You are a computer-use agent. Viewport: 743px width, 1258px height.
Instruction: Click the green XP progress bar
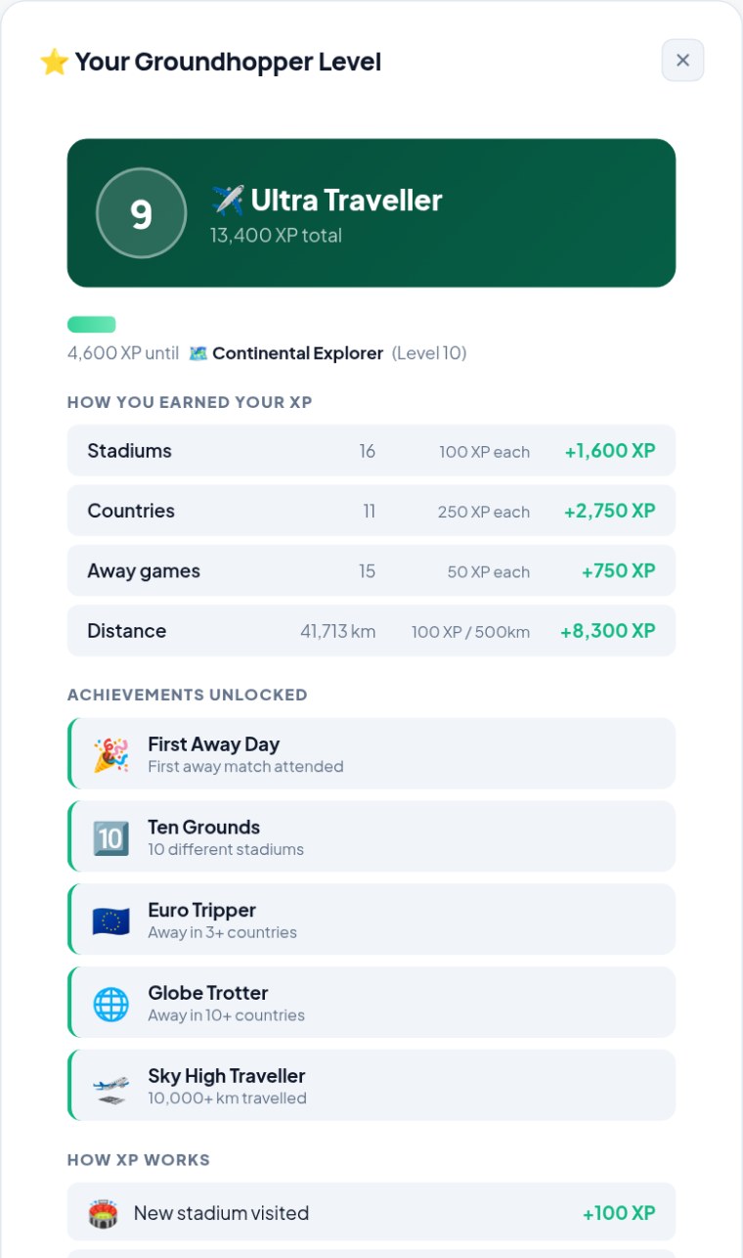[x=92, y=325]
